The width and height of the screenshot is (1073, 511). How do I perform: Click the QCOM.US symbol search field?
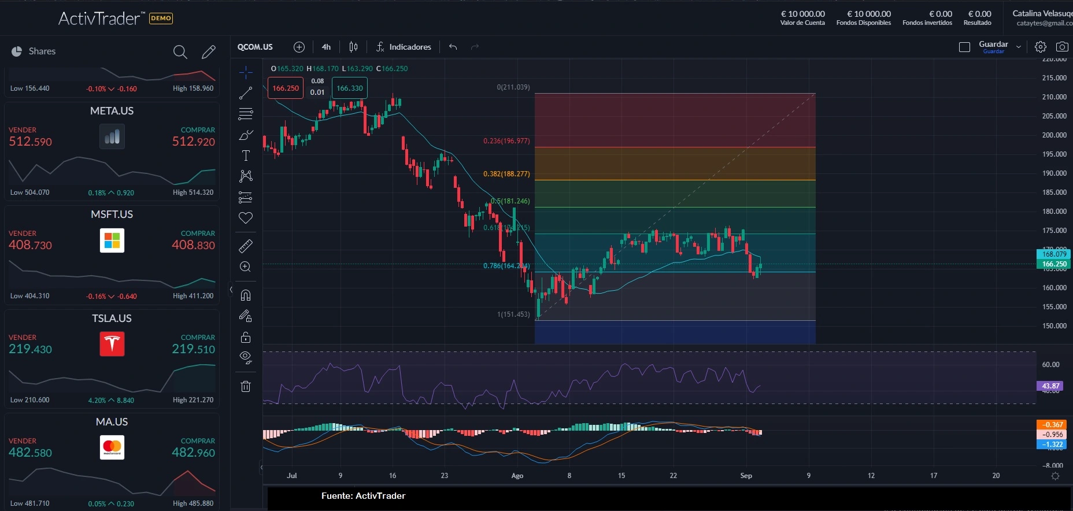(x=255, y=47)
